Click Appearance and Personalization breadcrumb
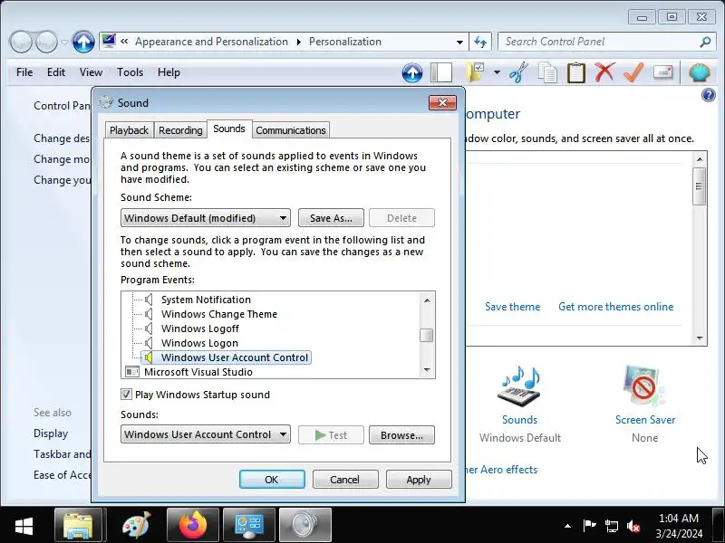Screen dimensions: 725x543 pos(211,42)
